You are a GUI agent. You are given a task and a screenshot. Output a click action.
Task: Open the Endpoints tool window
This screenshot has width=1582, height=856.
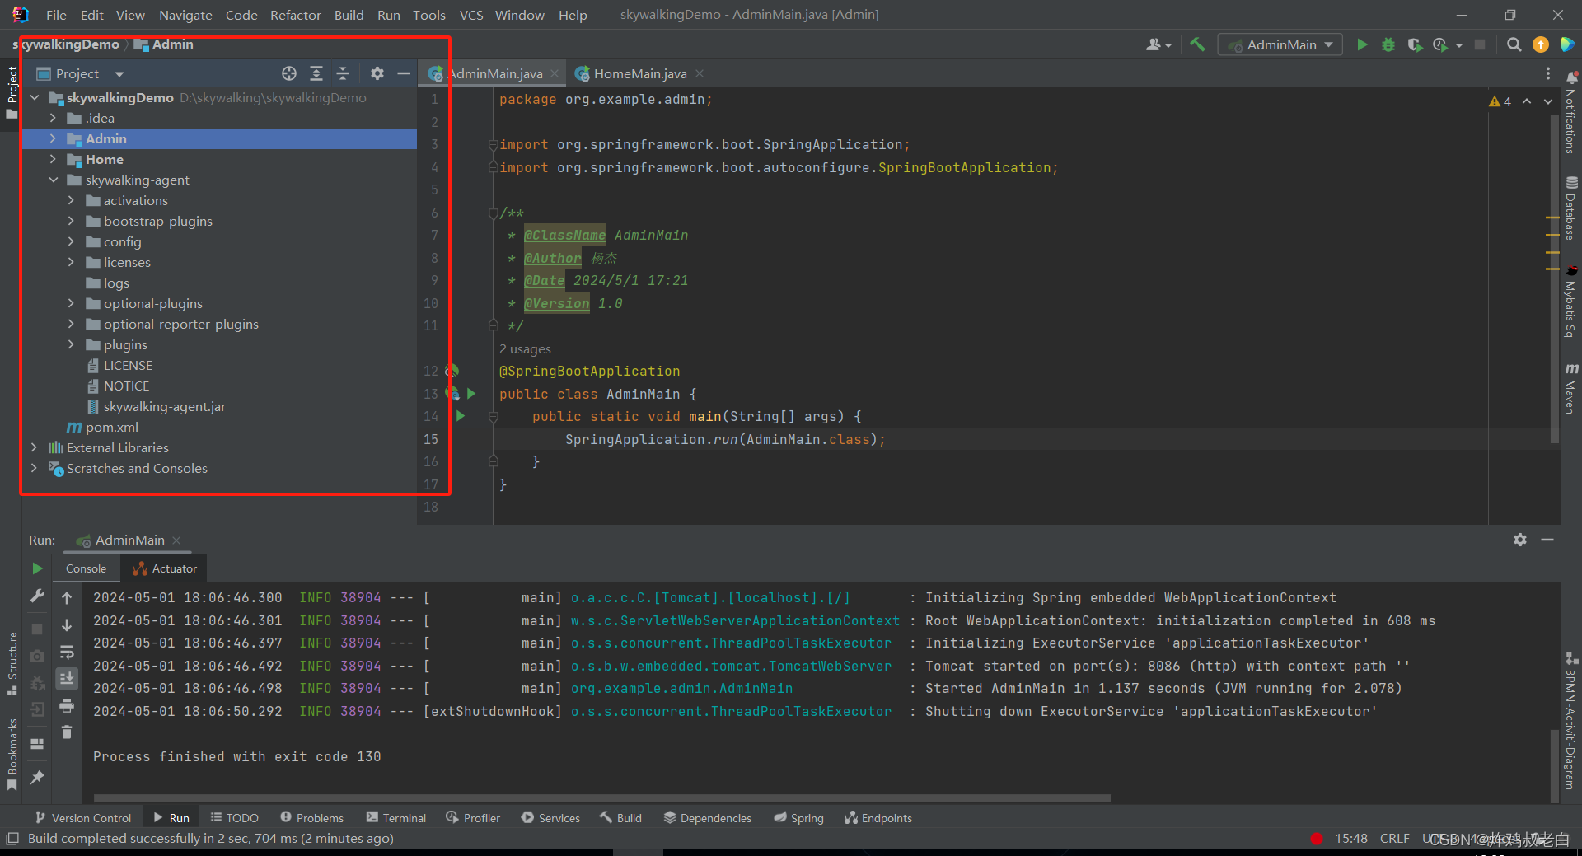tap(878, 817)
